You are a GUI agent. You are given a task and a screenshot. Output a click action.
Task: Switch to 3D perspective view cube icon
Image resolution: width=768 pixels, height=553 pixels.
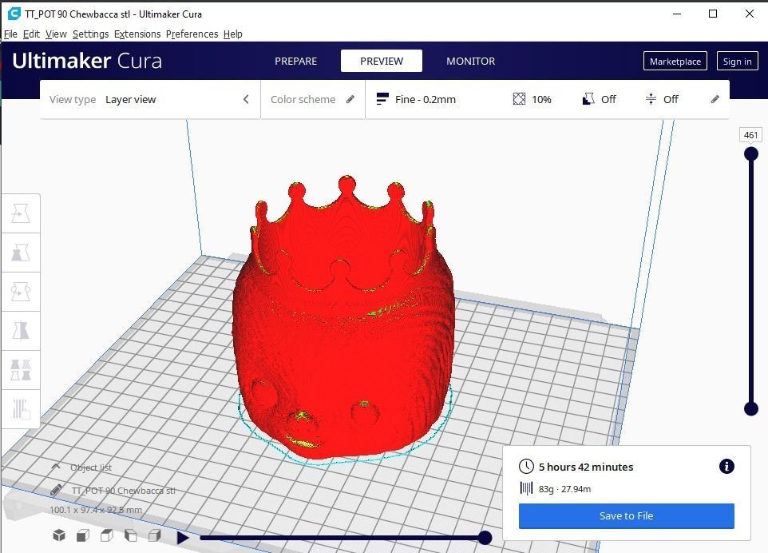coord(59,535)
